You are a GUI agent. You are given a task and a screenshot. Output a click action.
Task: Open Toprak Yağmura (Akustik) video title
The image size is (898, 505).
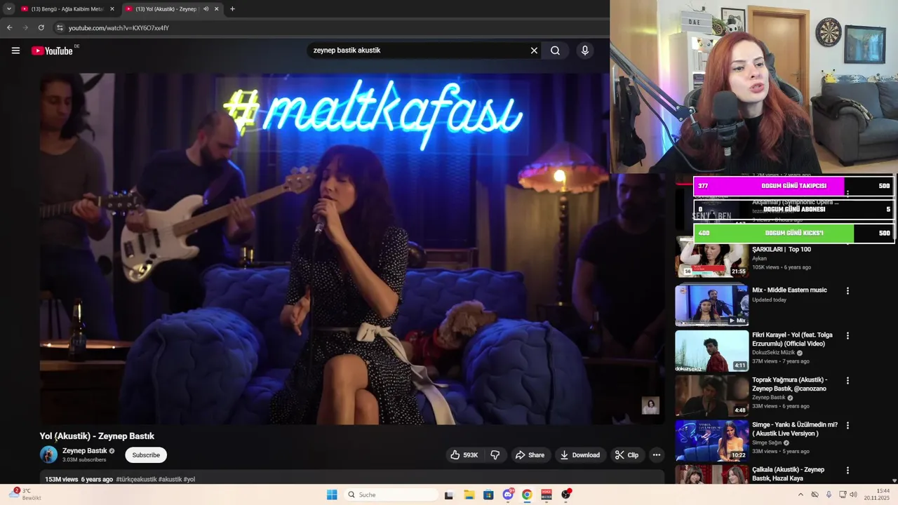click(x=789, y=384)
